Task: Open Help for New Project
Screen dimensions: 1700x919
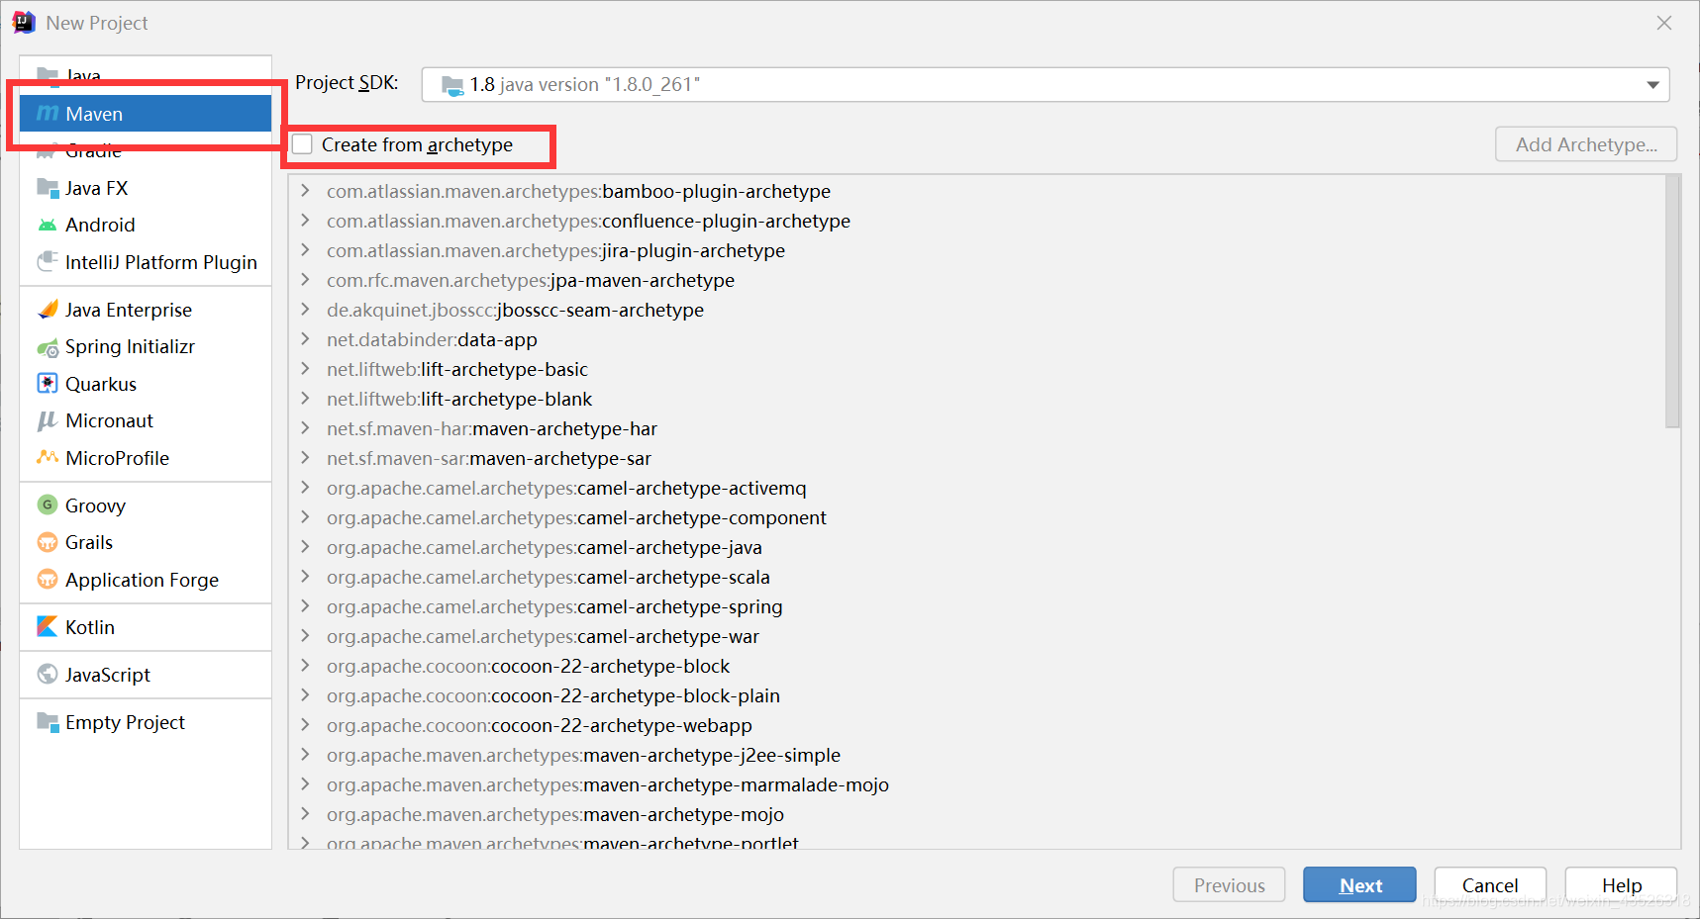Action: [x=1621, y=885]
